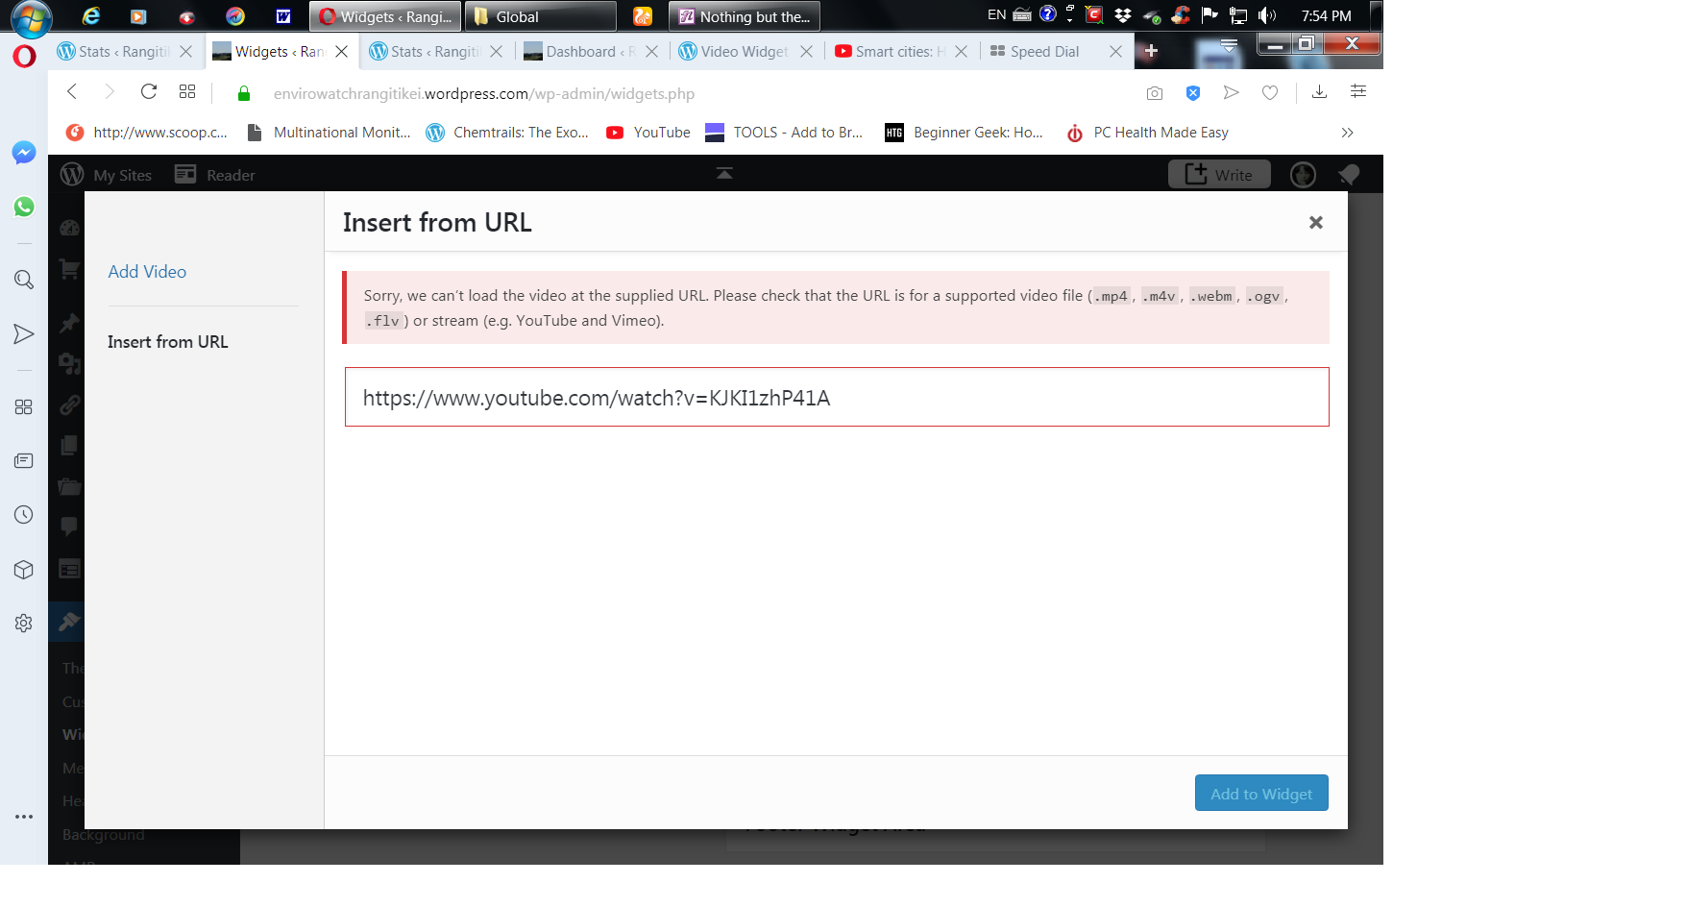Open YouTube bookmark in bookmarks bar
Image resolution: width=1686 pixels, height=907 pixels.
click(x=649, y=133)
